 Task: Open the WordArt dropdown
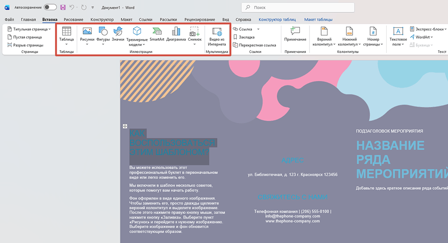tap(422, 37)
